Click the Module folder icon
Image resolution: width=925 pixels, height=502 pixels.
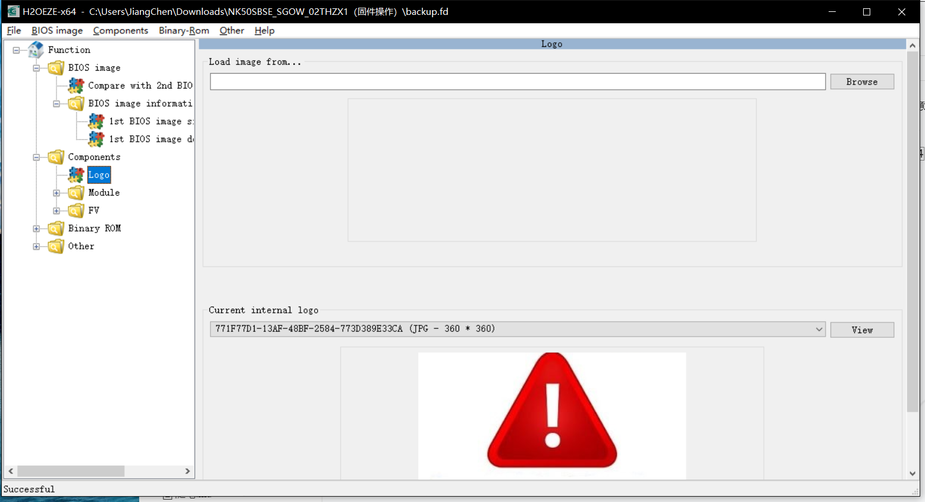click(x=76, y=193)
